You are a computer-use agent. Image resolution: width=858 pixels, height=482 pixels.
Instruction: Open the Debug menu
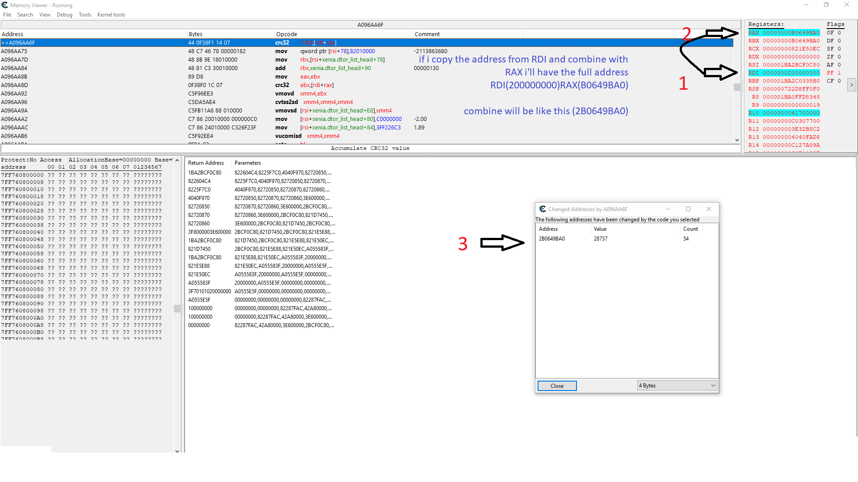pos(64,15)
